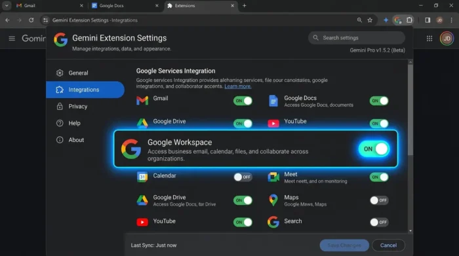Click the site info icon in address bar
The image size is (459, 256).
pos(45,20)
